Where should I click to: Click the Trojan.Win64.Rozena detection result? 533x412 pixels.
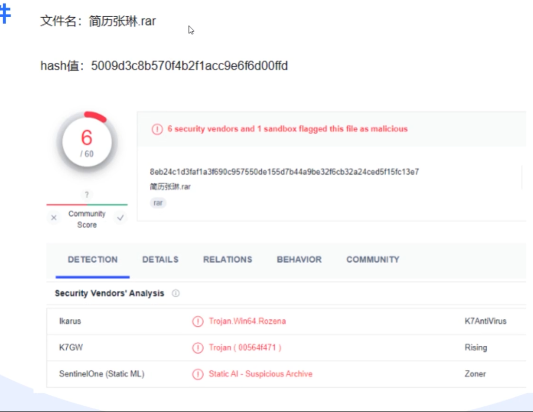click(247, 321)
